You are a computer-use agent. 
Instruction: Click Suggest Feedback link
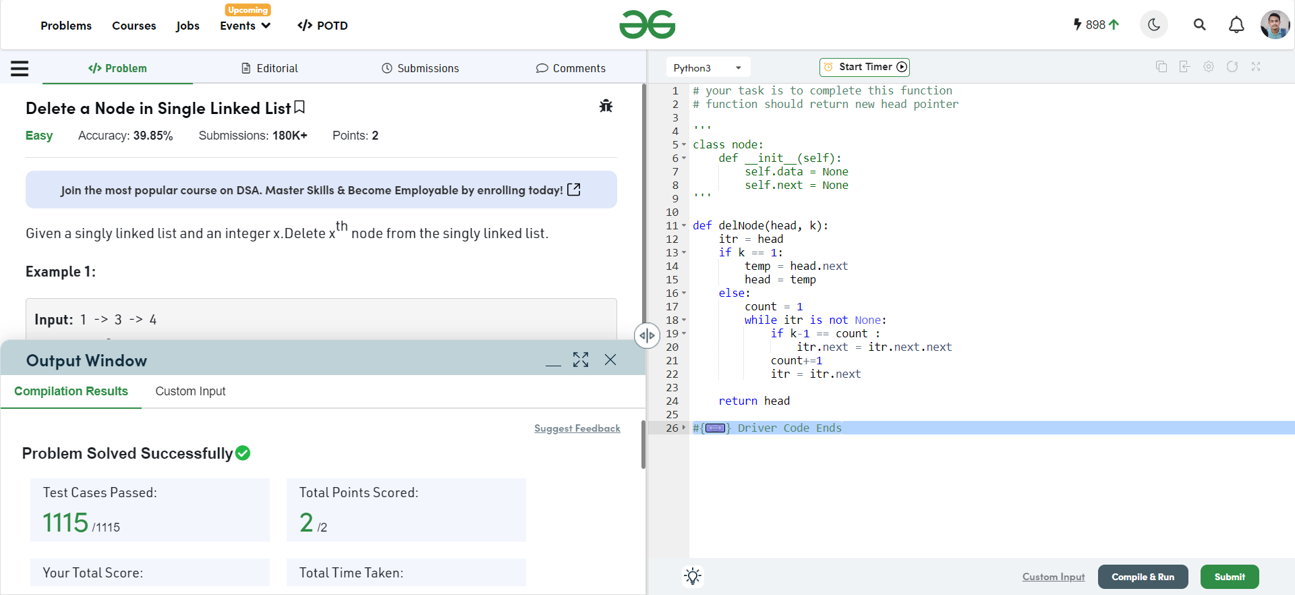577,428
